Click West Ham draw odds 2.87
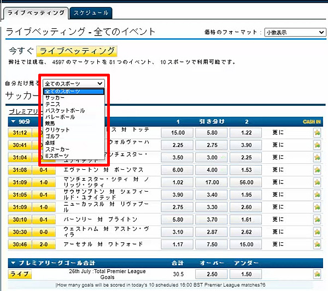Screen dimensions: 328x291 [x=212, y=232]
